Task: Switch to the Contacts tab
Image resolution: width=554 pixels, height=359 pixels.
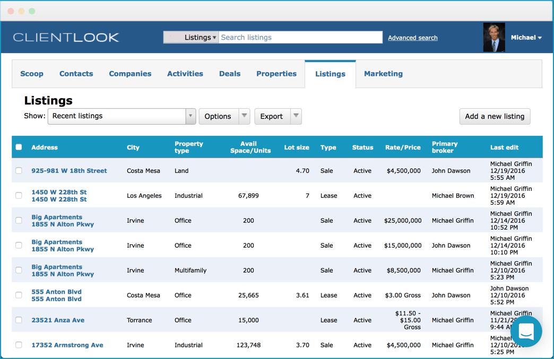Action: (x=76, y=74)
